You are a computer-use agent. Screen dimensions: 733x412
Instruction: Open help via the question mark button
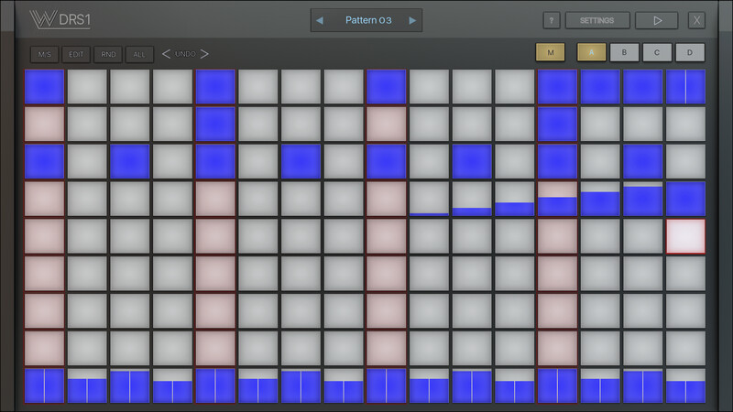(x=552, y=20)
